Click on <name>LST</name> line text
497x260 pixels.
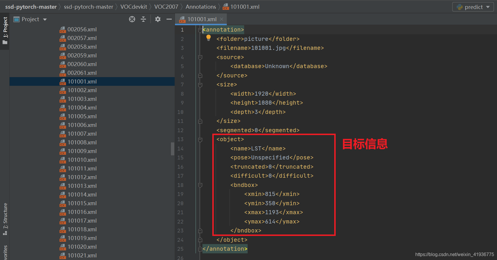pyautogui.click(x=258, y=149)
